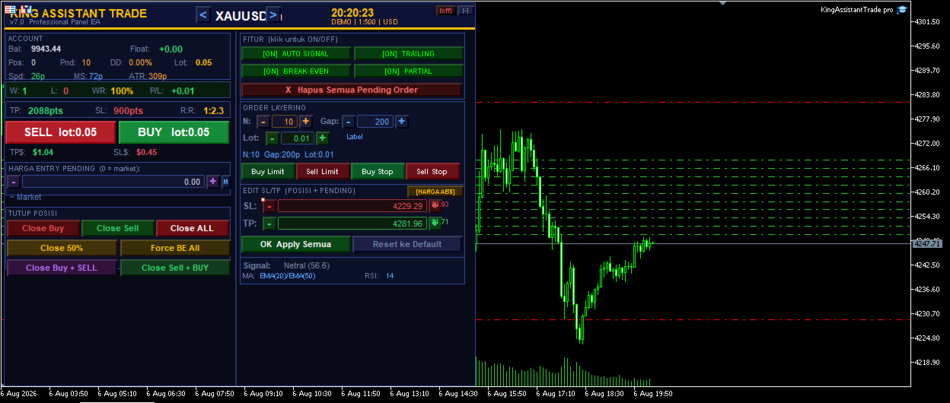Increase layering N count with plus
This screenshot has width=950, height=403.
pos(306,122)
